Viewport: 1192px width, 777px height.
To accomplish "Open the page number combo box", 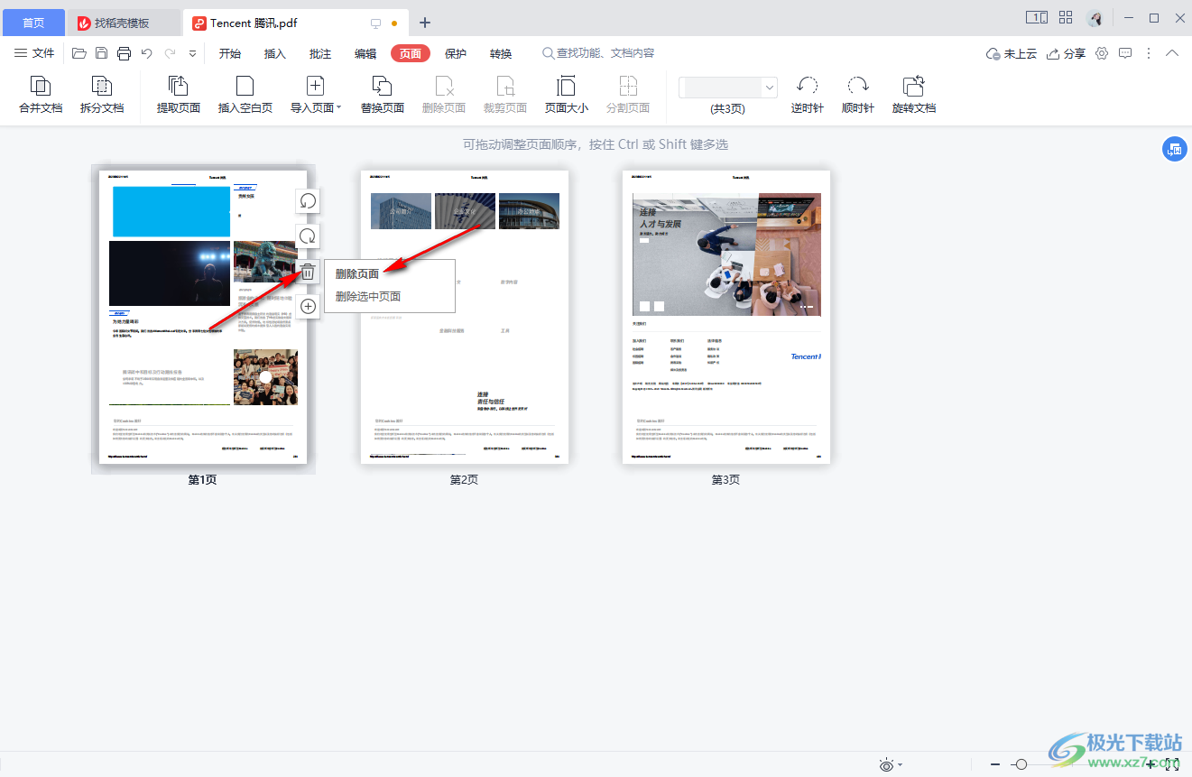I will pos(728,87).
